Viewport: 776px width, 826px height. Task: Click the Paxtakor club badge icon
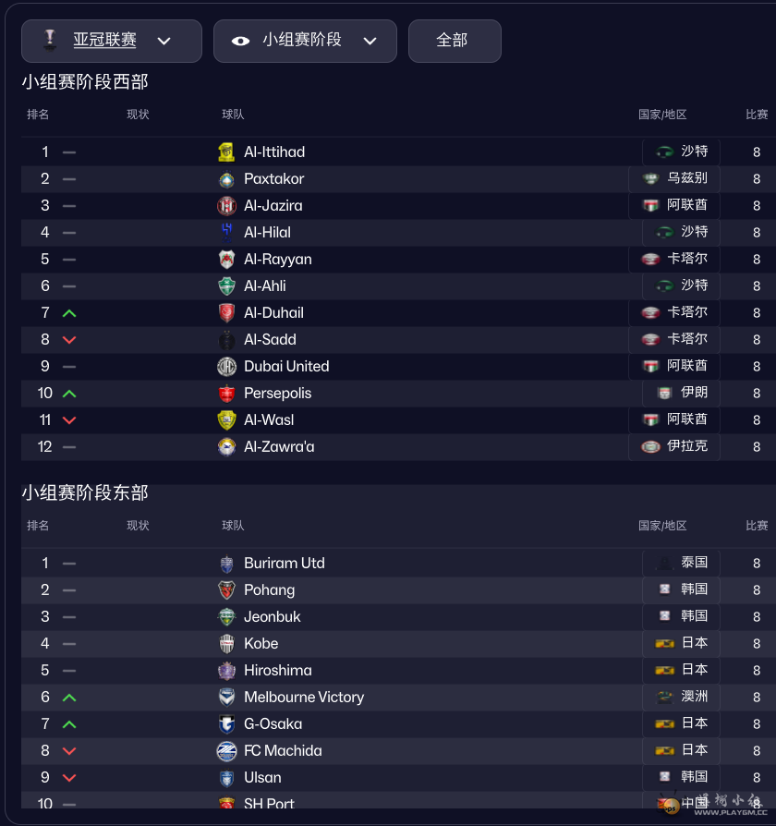coord(226,179)
